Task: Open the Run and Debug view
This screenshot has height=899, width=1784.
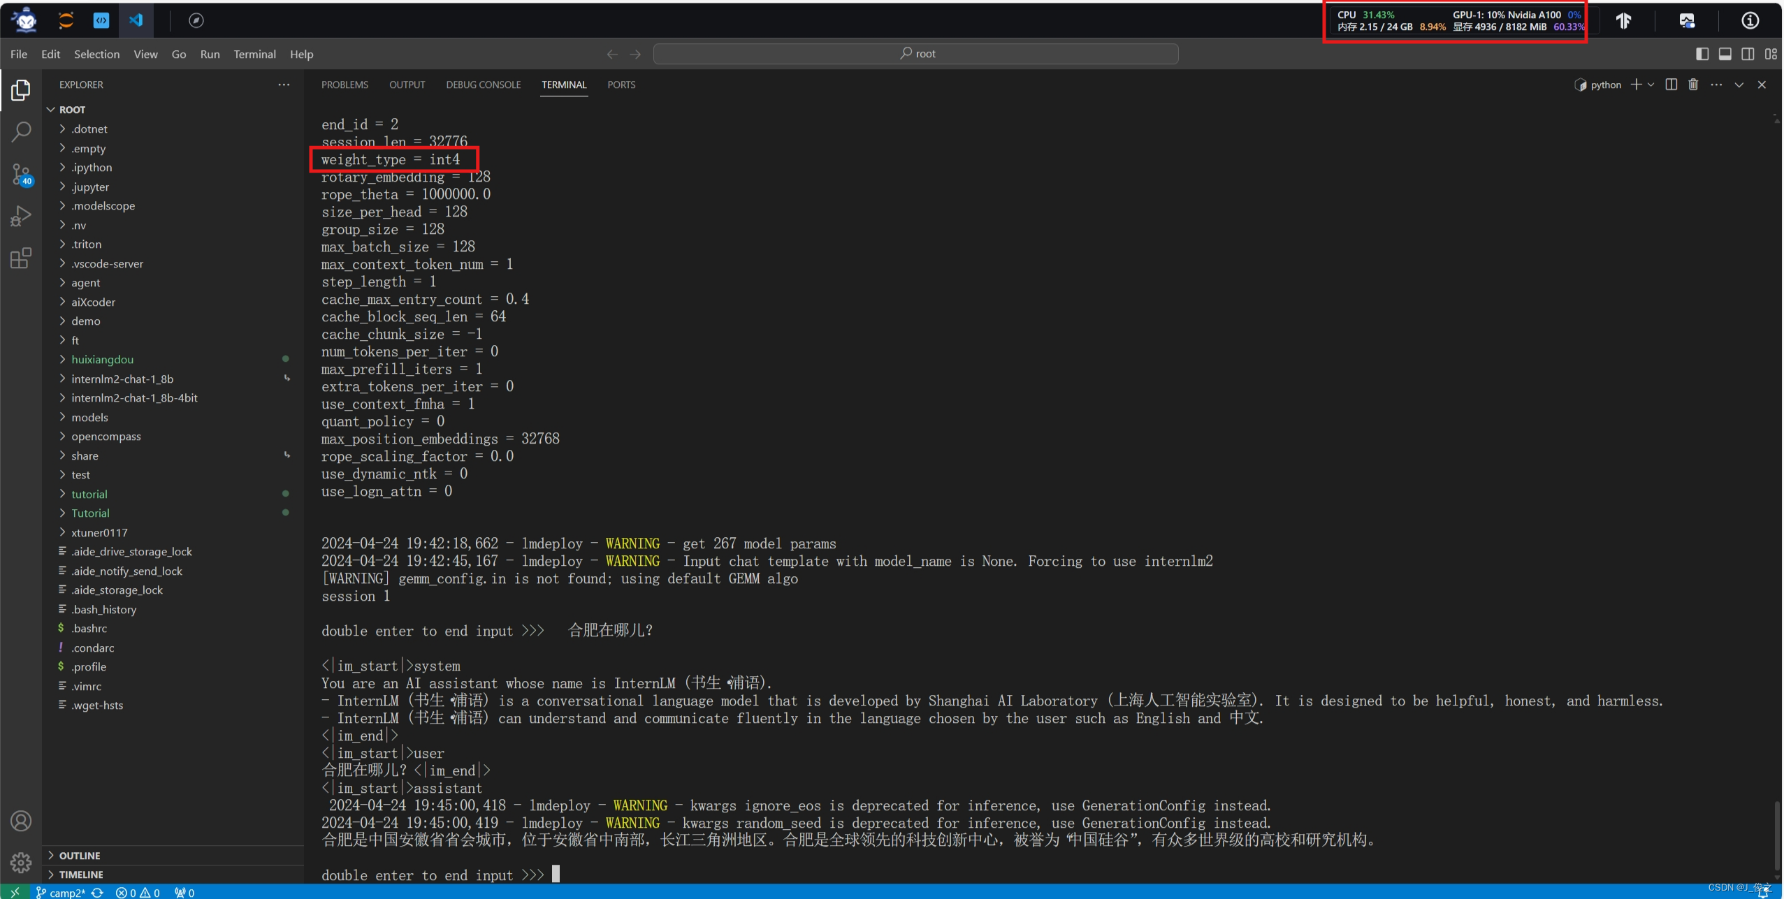Action: tap(21, 217)
